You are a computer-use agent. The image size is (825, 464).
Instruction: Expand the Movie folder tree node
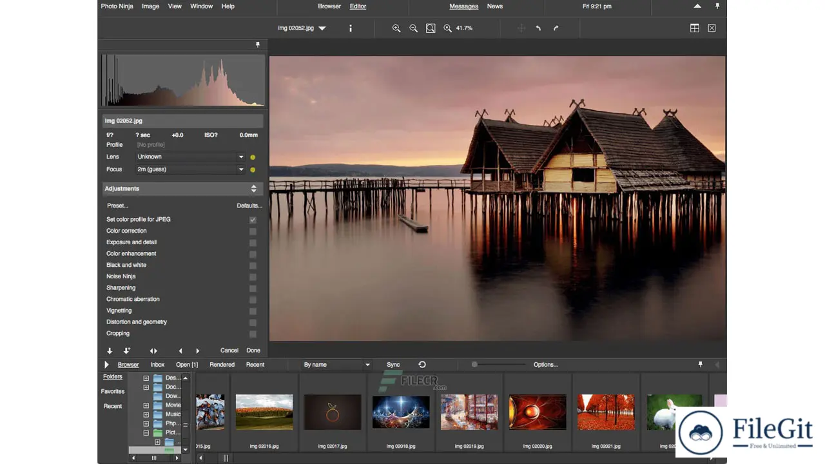tap(146, 405)
